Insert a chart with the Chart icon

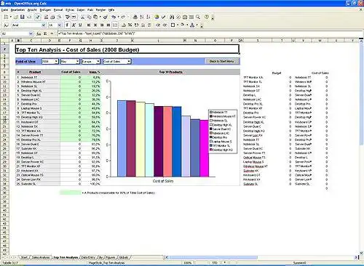point(157,17)
